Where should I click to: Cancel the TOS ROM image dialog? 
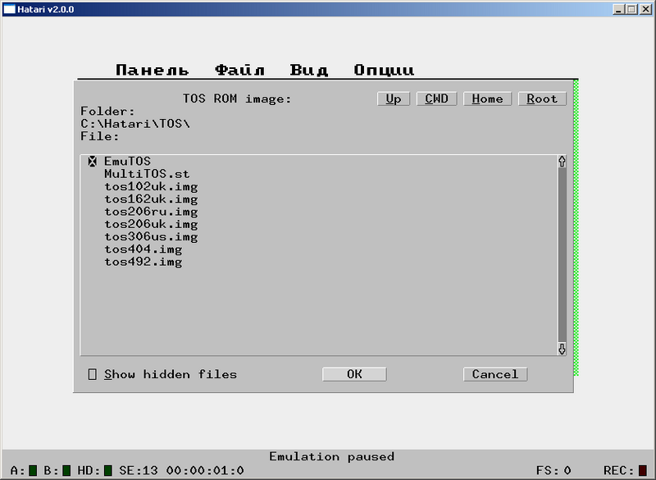click(x=495, y=374)
